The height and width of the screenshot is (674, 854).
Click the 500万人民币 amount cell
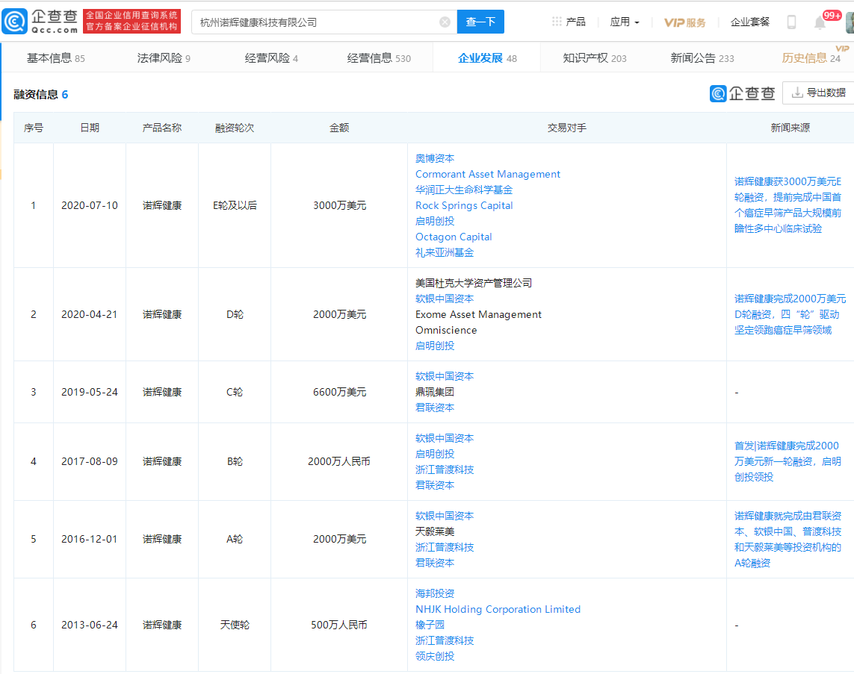tap(339, 625)
